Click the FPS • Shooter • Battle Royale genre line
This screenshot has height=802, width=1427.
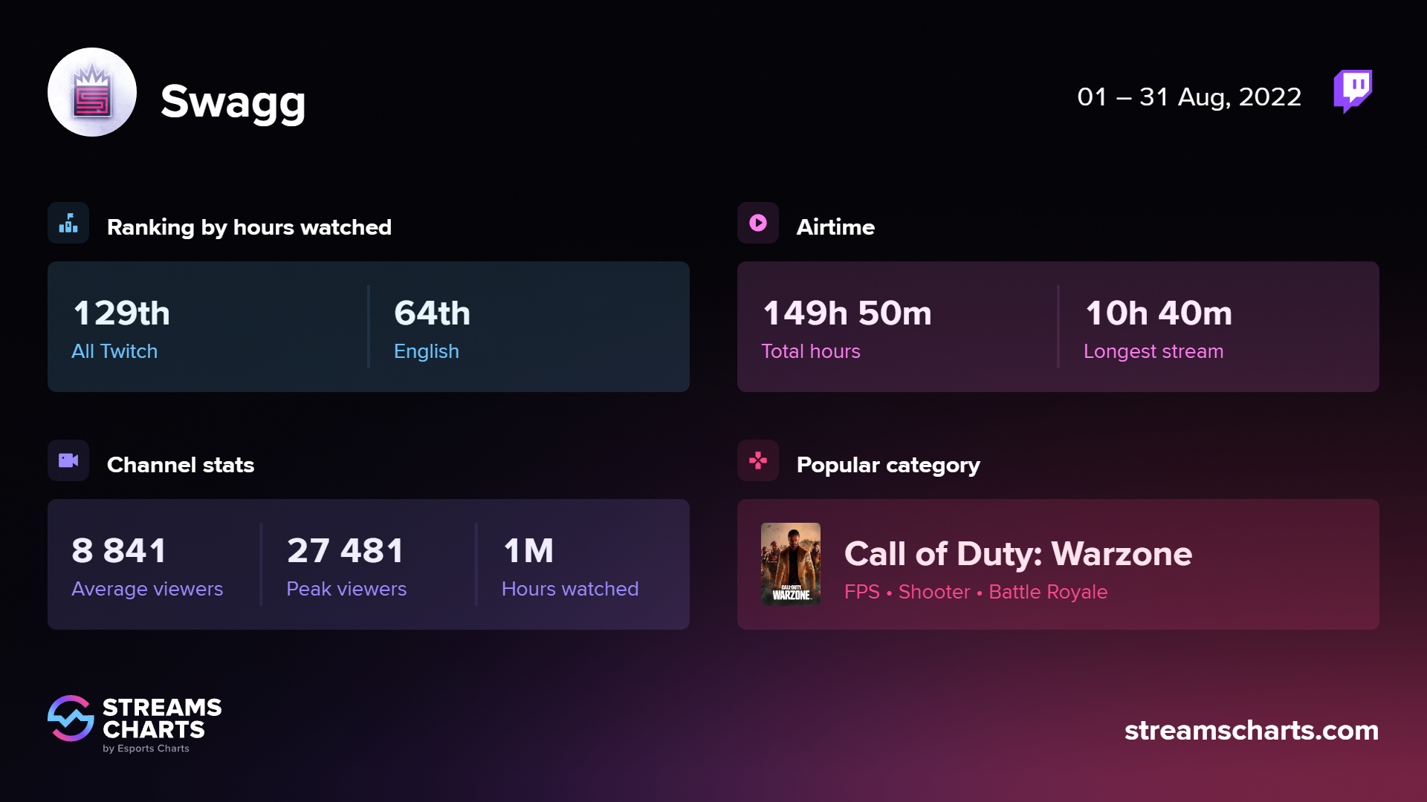click(976, 592)
